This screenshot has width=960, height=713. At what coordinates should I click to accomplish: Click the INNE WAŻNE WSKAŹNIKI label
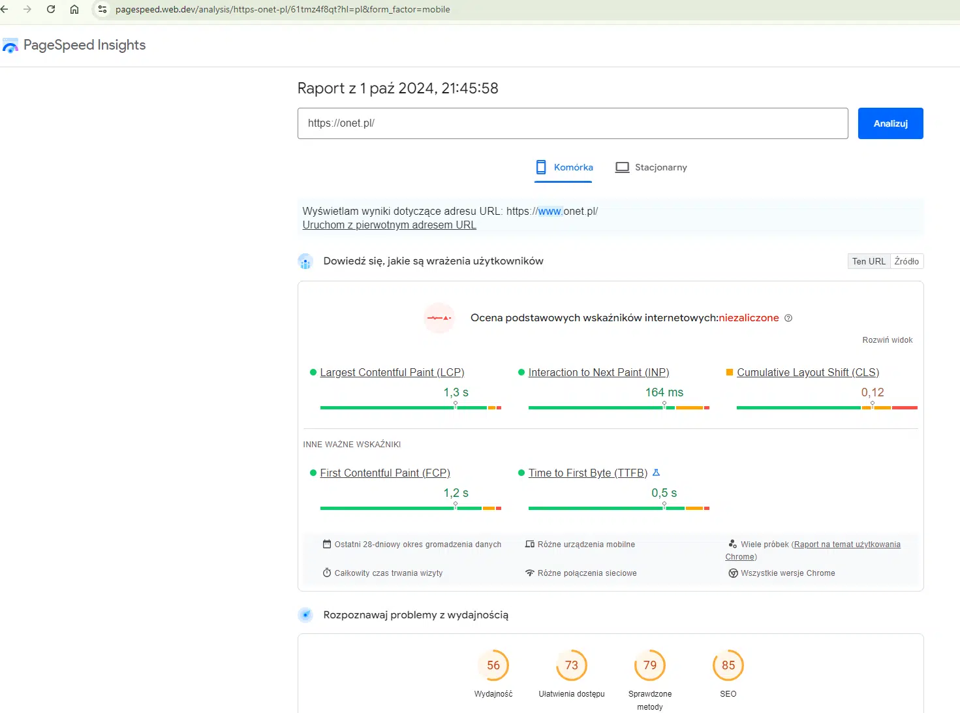[352, 445]
